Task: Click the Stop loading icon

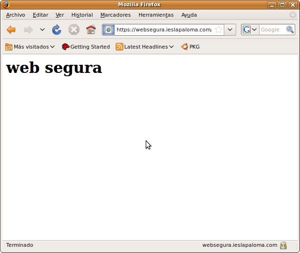Action: point(74,30)
